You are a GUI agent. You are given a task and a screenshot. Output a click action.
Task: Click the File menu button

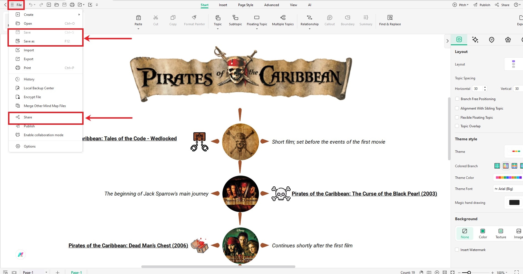point(16,5)
